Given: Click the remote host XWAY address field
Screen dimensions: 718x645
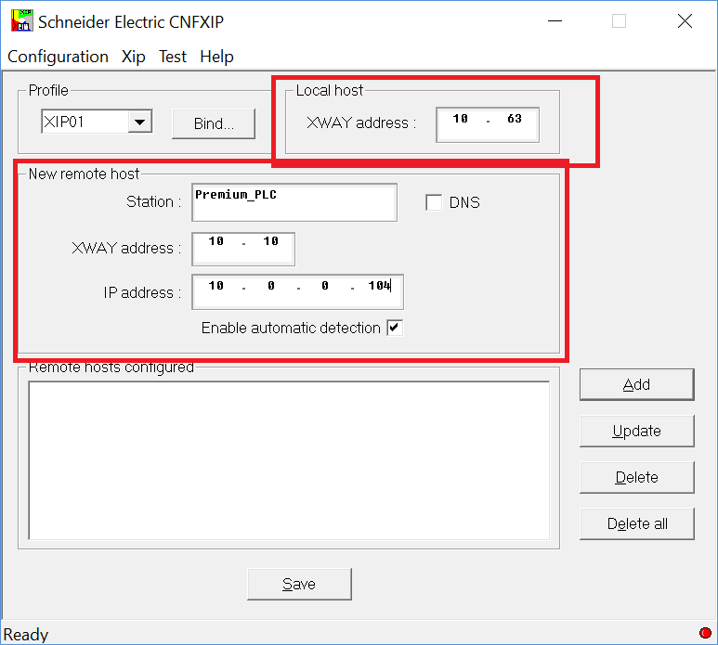Looking at the screenshot, I should point(243,249).
